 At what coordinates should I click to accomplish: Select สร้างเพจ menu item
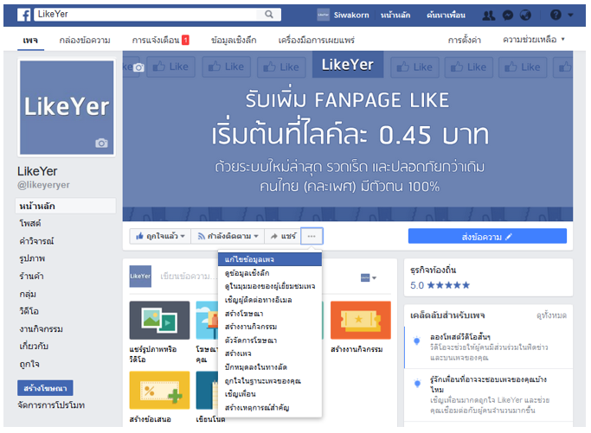point(270,353)
